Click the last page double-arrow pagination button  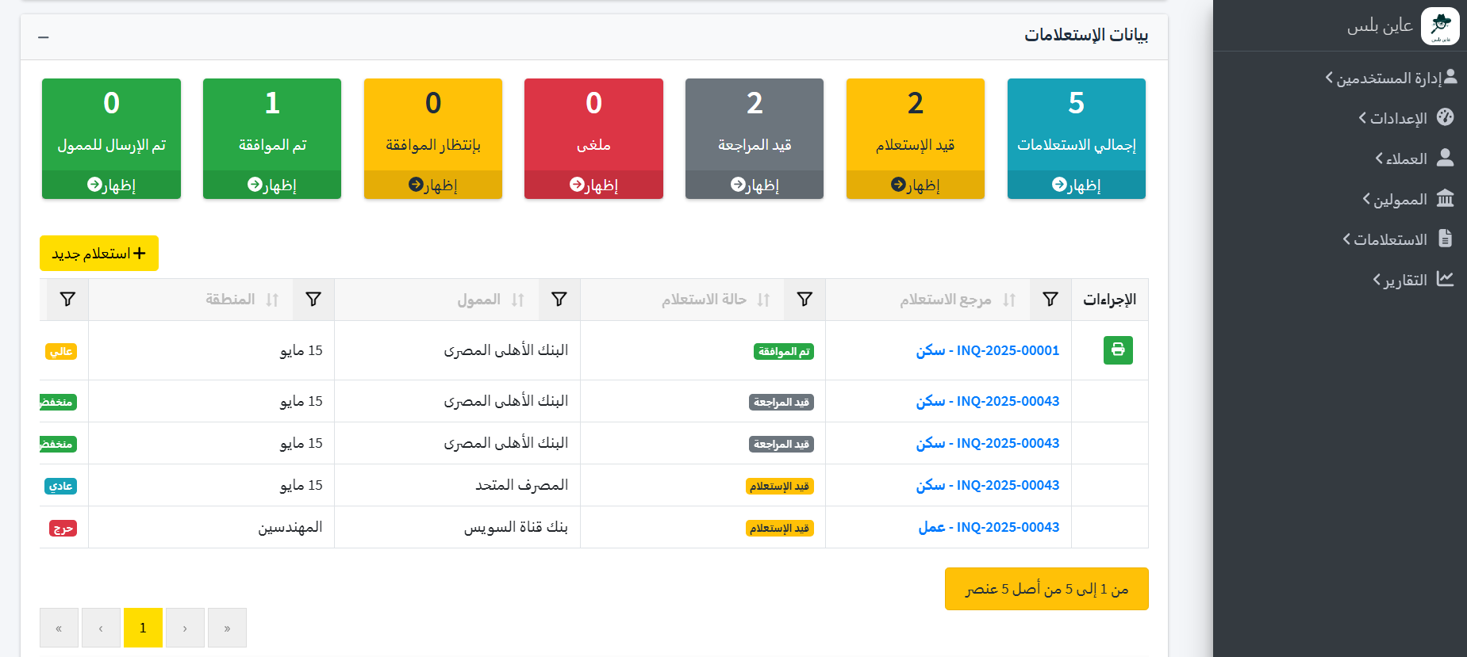coord(227,628)
